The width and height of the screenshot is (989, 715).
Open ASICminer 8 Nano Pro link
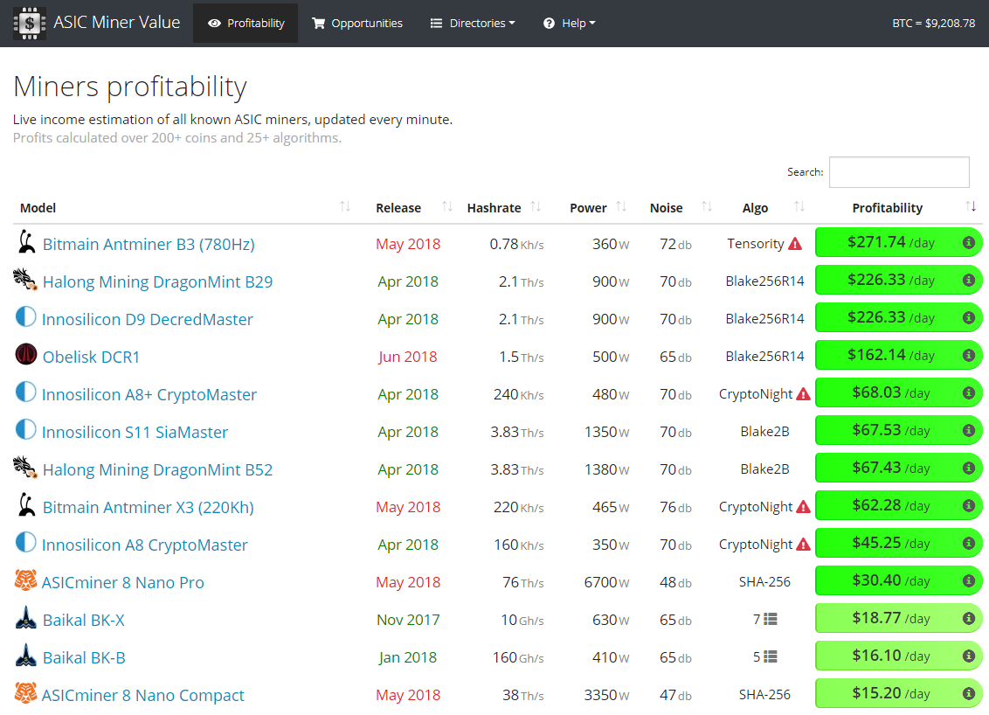pos(123,582)
